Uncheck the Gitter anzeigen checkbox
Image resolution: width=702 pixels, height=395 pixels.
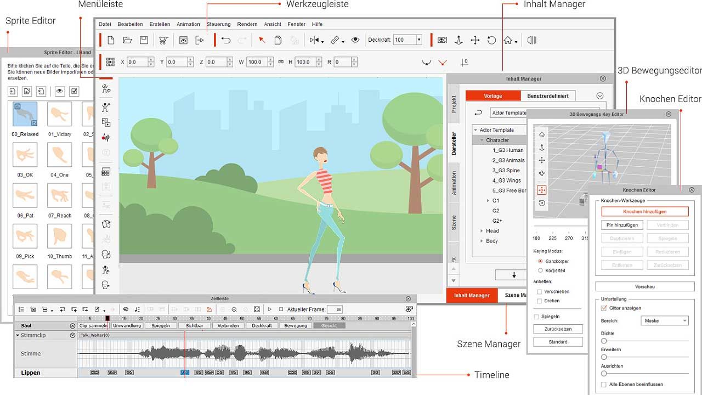point(604,308)
